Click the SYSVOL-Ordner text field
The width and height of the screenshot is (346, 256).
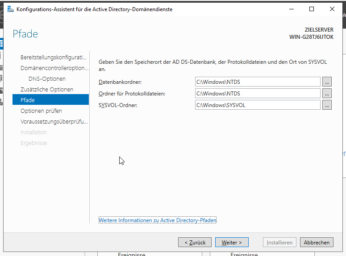pyautogui.click(x=258, y=105)
